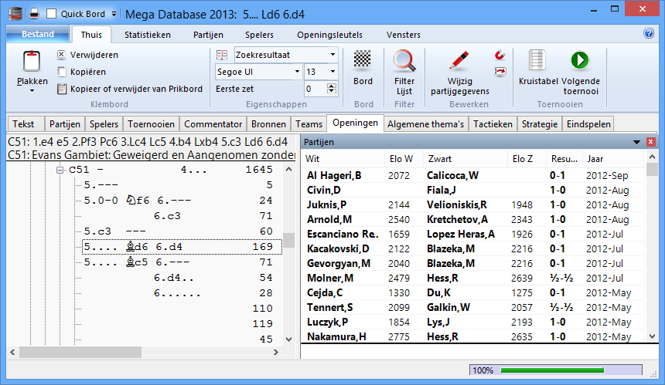The height and width of the screenshot is (385, 665).
Task: Select the Molner,M game row
Action: point(474,278)
